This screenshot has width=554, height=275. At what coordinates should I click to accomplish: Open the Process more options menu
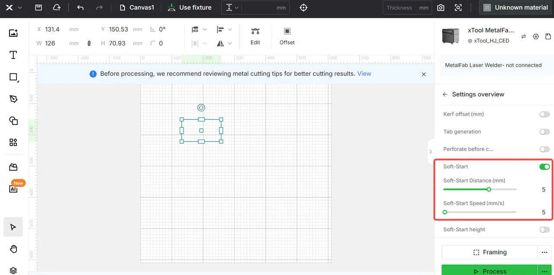pyautogui.click(x=544, y=270)
